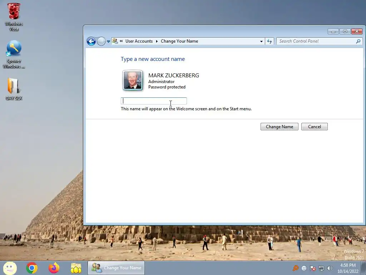Open the network tray icon
This screenshot has height=275, width=366.
321,268
